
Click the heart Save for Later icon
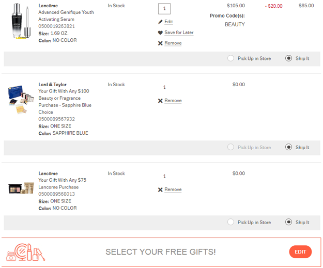160,33
